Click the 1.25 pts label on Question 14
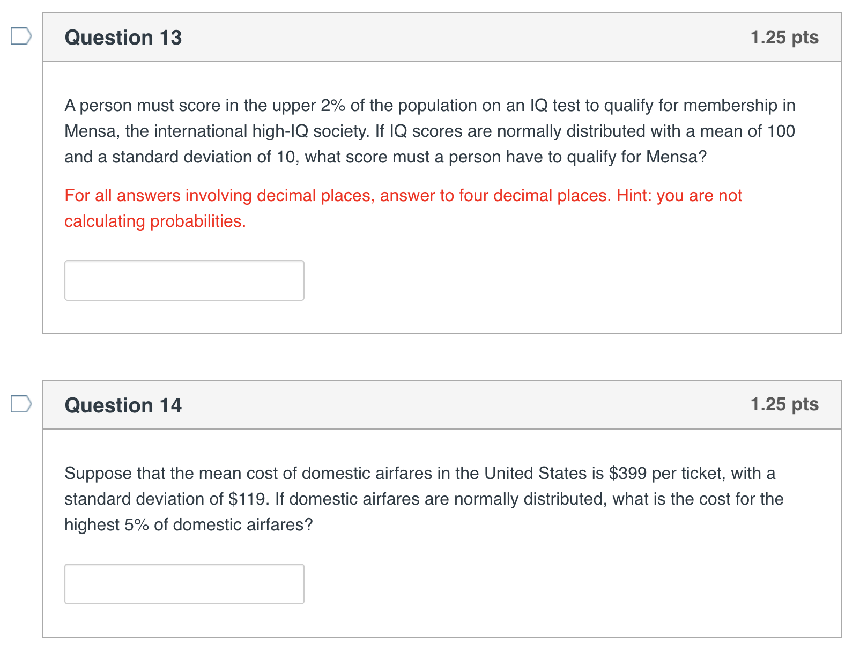 tap(785, 405)
